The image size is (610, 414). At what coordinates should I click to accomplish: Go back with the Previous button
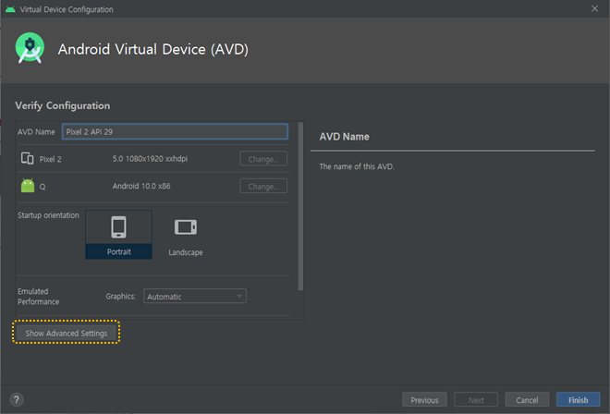(x=424, y=399)
